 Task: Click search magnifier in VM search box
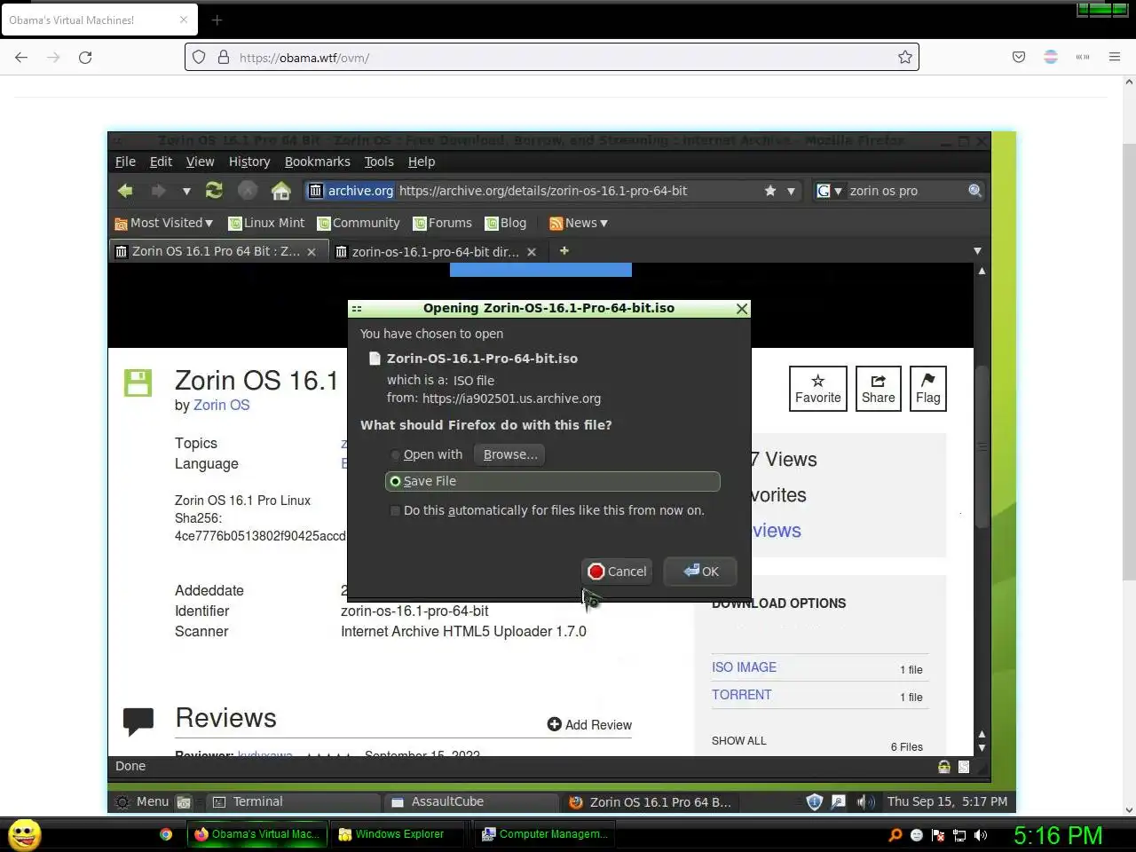[974, 191]
